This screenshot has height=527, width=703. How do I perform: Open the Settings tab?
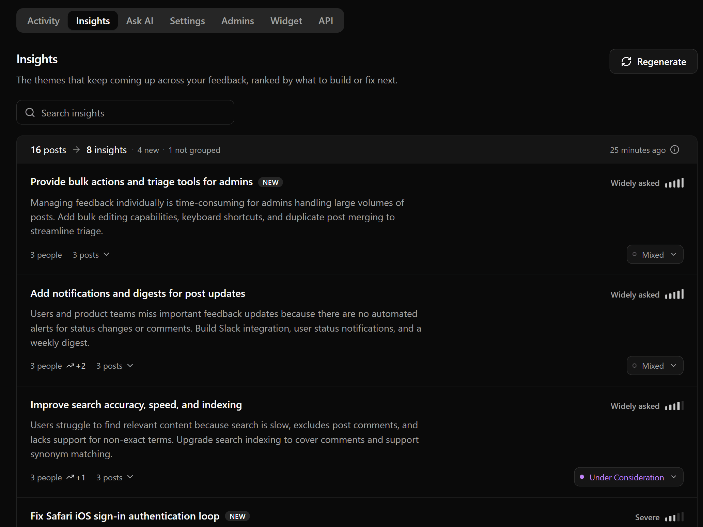[187, 21]
